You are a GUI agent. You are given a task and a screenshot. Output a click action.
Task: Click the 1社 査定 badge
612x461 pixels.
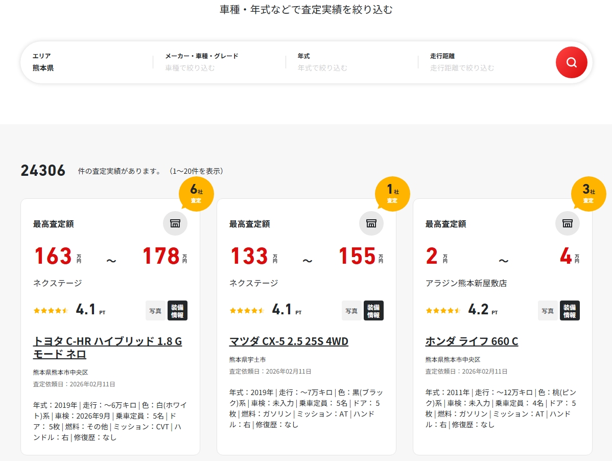(392, 194)
